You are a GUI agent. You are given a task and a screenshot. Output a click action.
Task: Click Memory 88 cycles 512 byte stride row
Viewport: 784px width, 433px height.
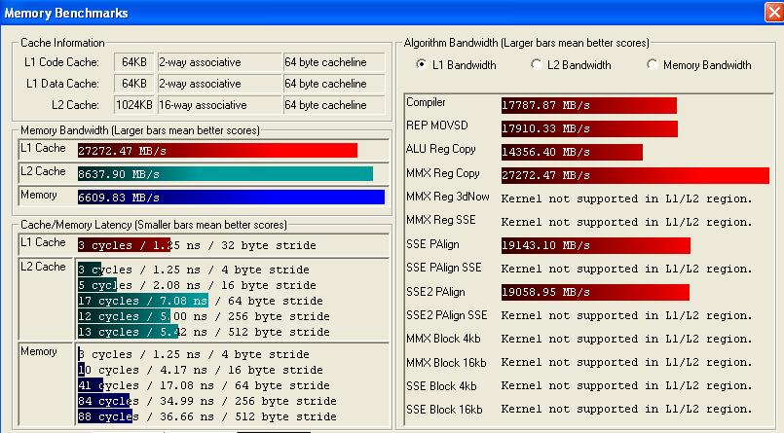tap(207, 416)
